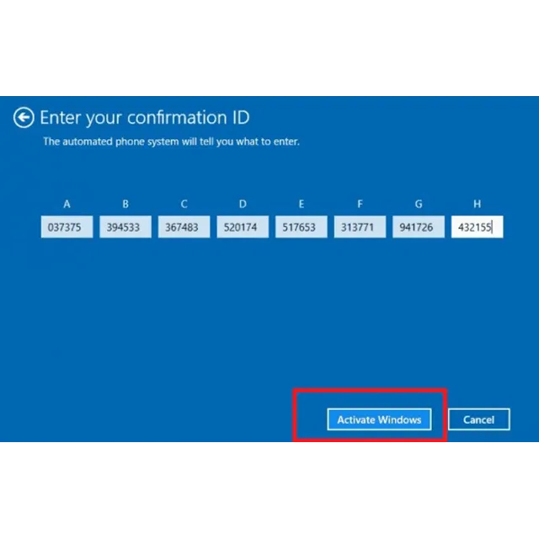Click the column label H

pos(478,204)
